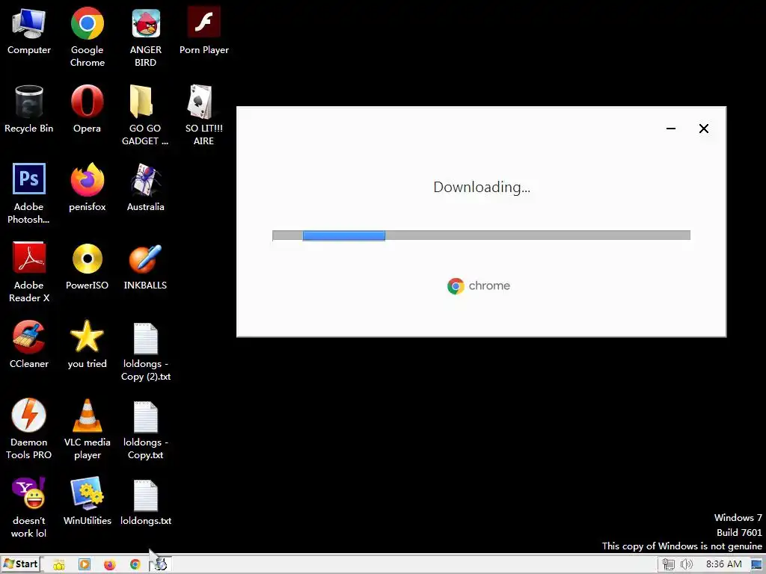The image size is (766, 574).
Task: Minimize the Chrome installer window
Action: coord(671,129)
